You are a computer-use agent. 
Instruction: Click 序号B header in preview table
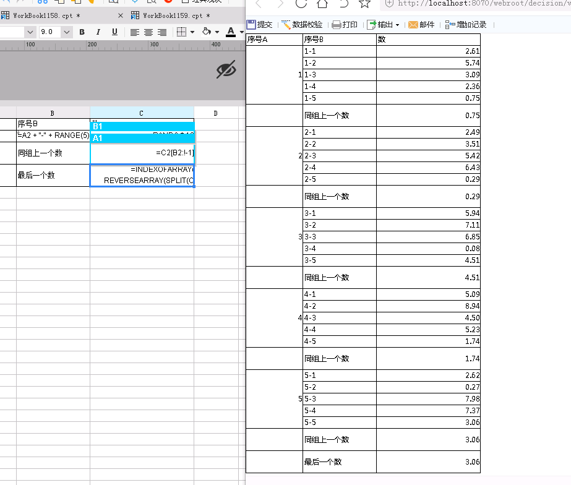pyautogui.click(x=340, y=40)
